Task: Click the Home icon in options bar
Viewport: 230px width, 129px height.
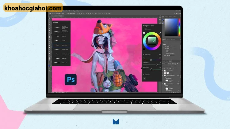Action: (50, 13)
